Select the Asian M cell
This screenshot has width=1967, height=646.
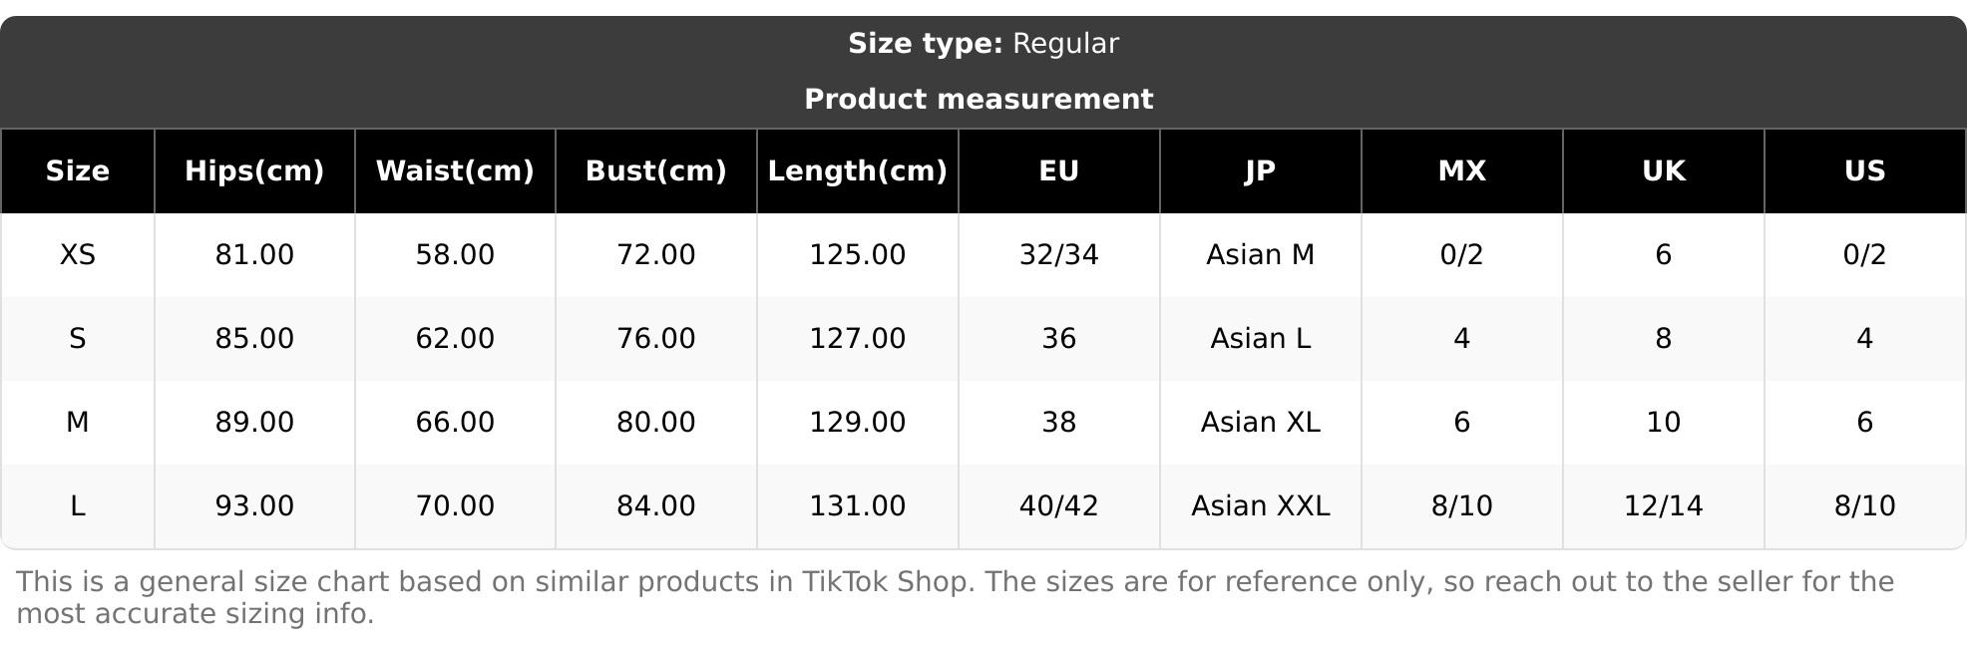click(1260, 255)
